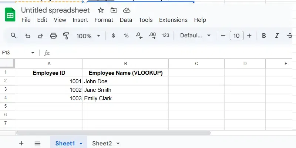Open the File menu
The image size is (296, 148).
coord(26,20)
